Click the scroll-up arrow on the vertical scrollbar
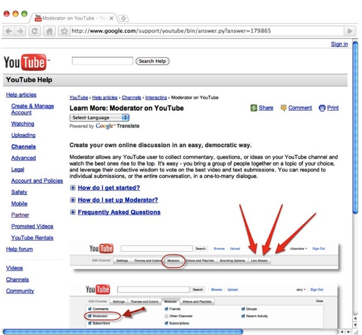 [x=355, y=318]
